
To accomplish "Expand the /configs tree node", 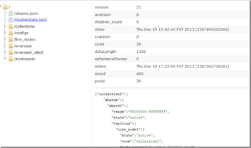I will pos(5,33).
